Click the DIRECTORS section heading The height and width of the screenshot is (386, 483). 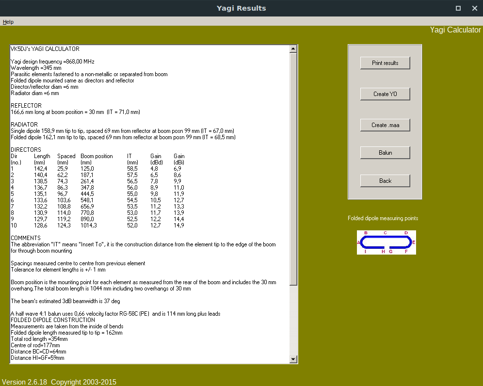(26, 150)
